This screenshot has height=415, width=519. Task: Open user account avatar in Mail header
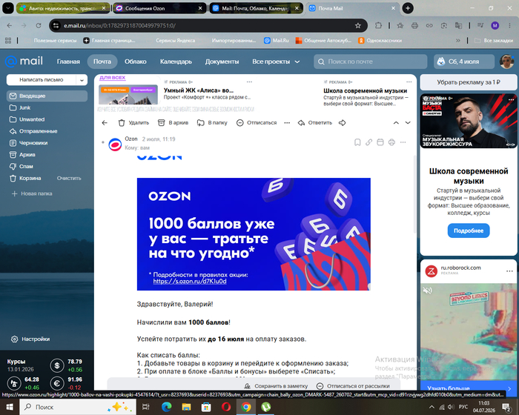tap(506, 62)
